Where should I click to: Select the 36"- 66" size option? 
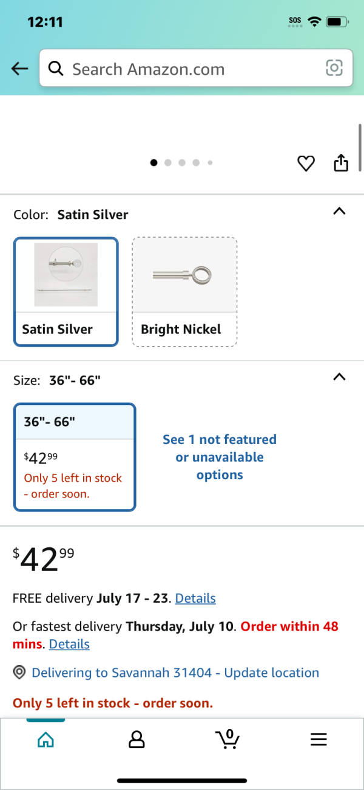click(75, 457)
